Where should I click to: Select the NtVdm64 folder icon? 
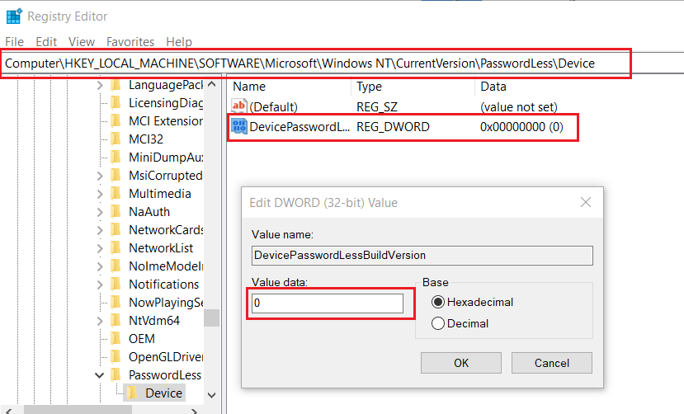coord(116,320)
